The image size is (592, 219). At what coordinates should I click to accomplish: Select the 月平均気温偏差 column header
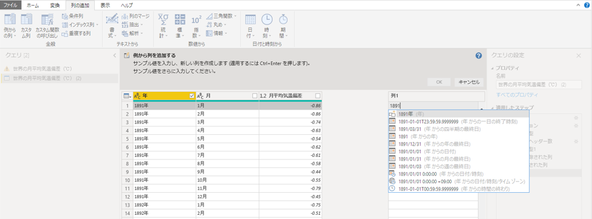291,96
